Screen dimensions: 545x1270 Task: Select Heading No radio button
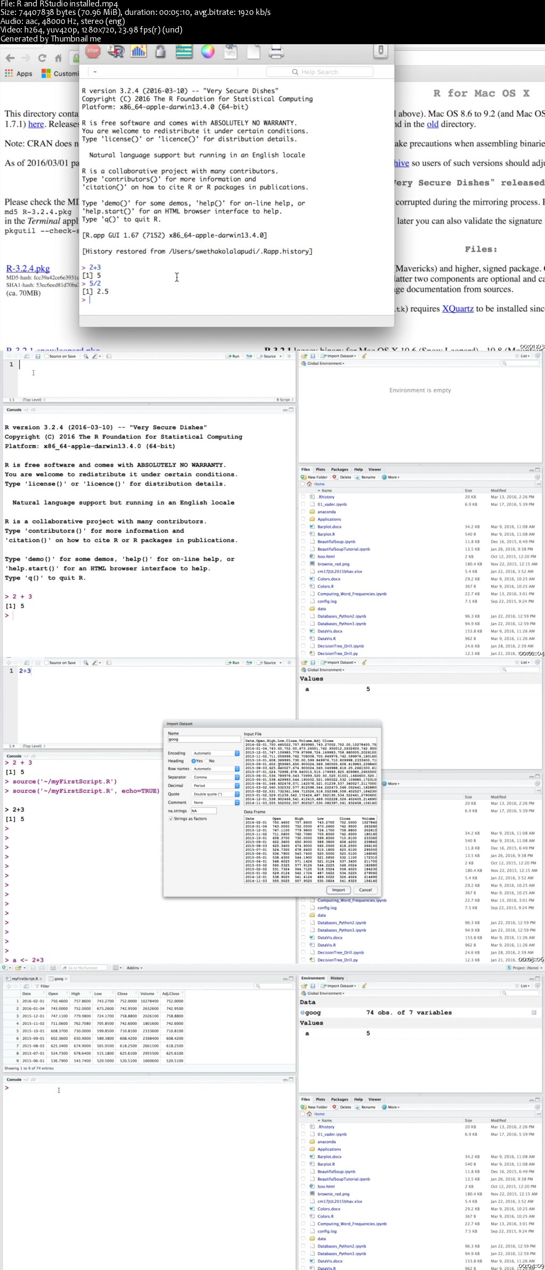[207, 761]
